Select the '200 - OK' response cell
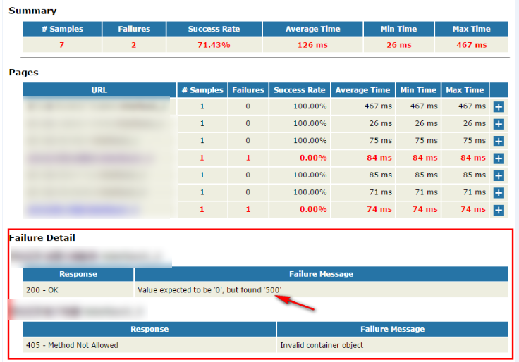519x362 pixels. click(78, 290)
